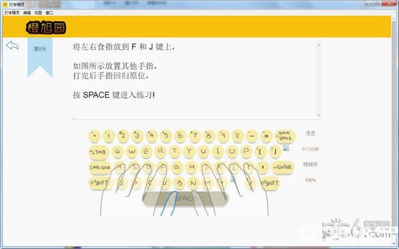
Task: Tap the R key
Action: point(160,151)
